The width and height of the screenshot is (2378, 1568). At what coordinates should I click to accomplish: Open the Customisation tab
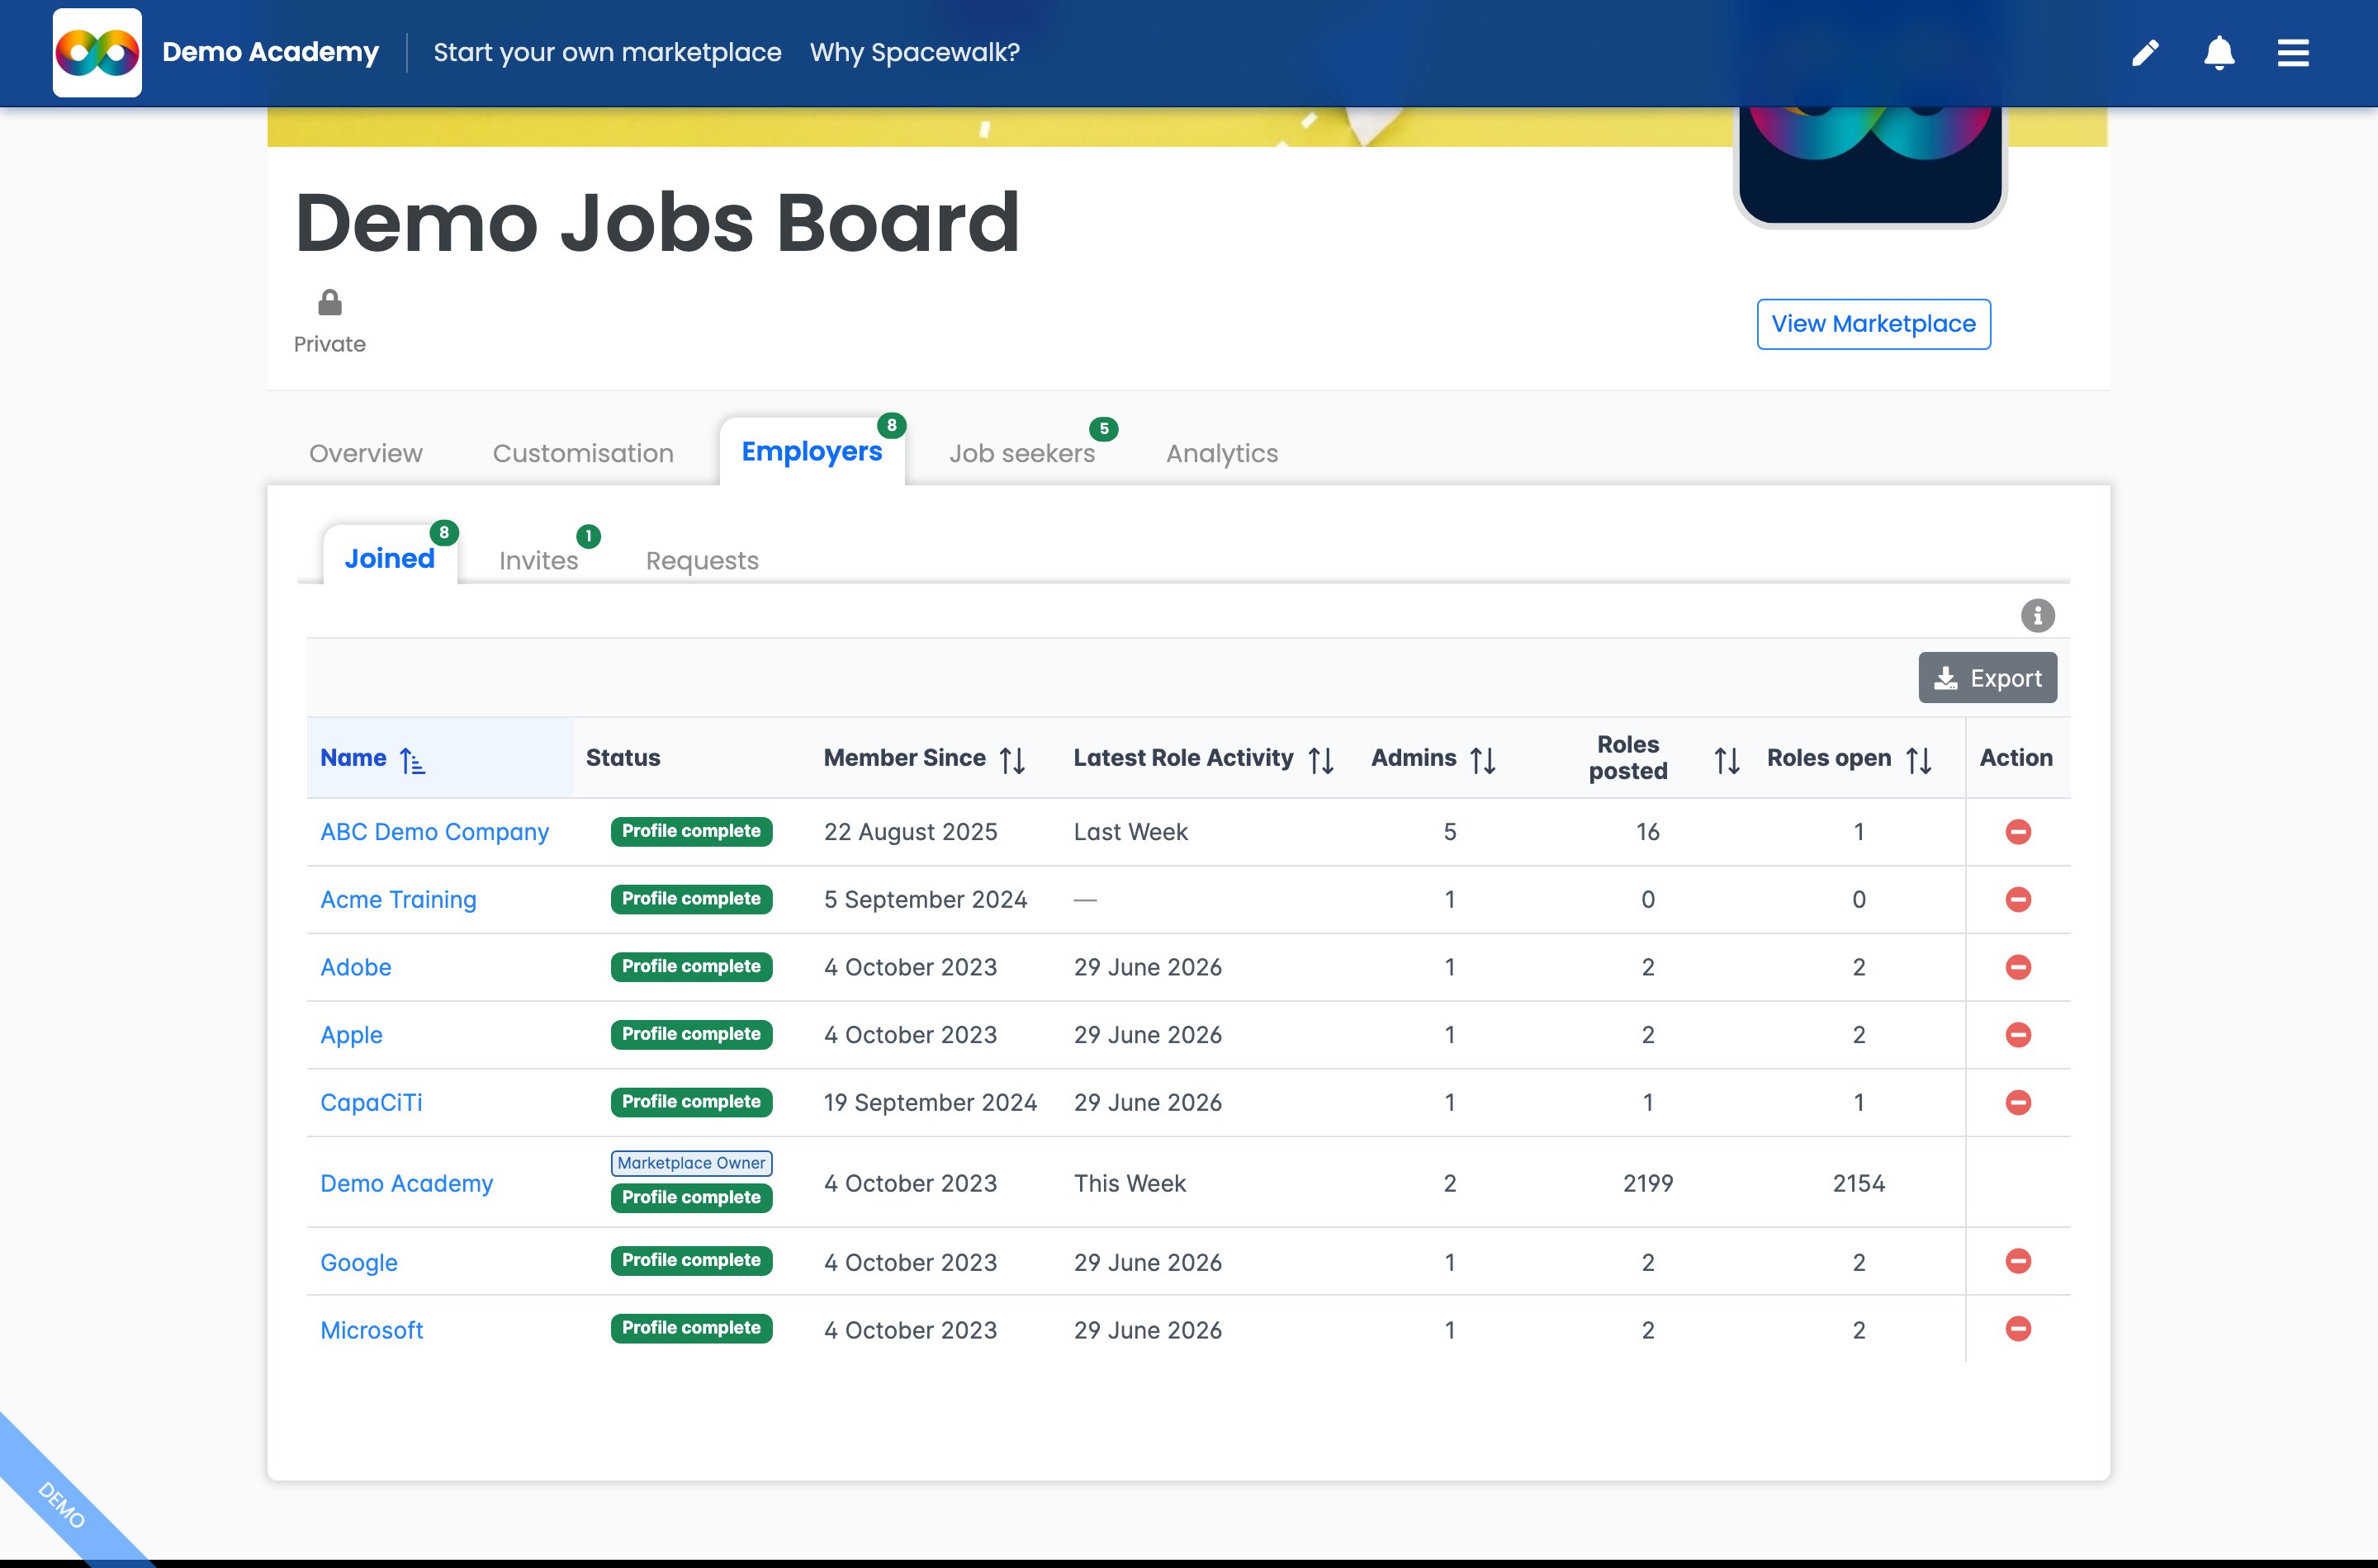pos(583,454)
